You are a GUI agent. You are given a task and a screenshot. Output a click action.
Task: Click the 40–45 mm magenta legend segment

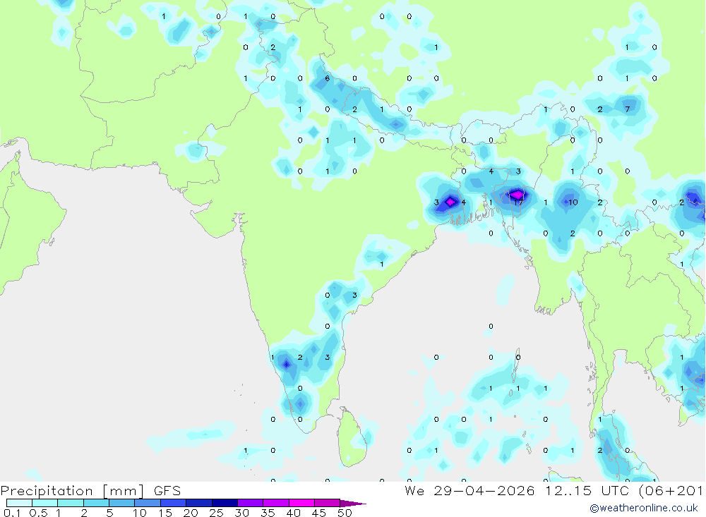301,503
